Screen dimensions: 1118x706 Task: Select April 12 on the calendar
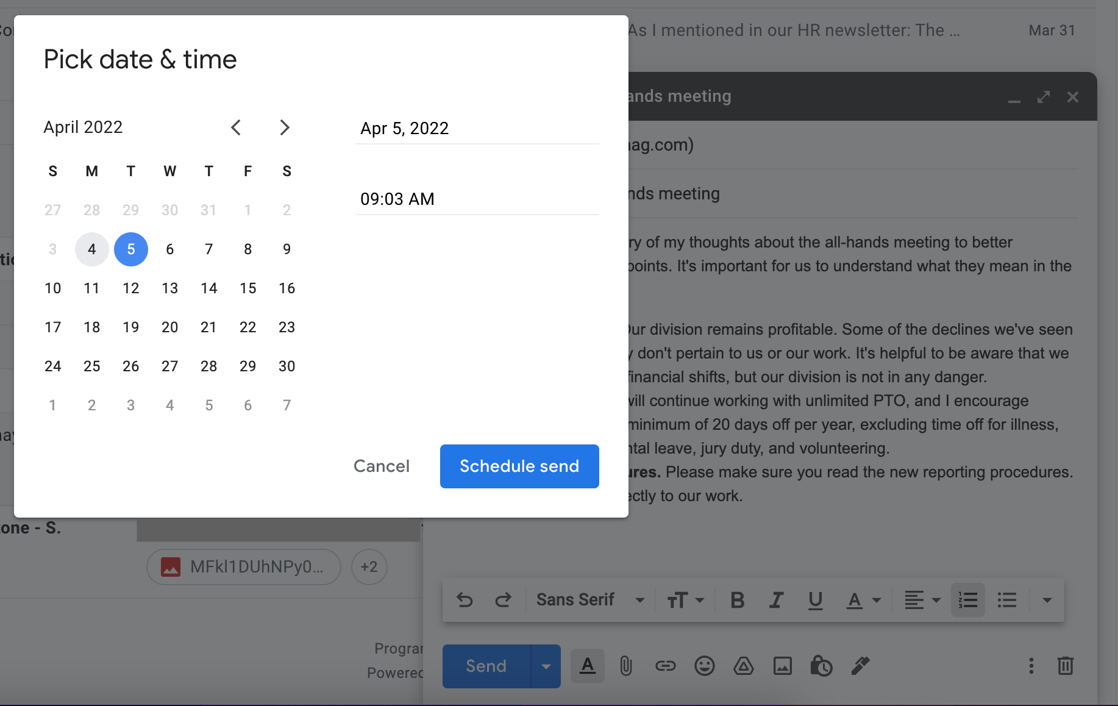pos(130,288)
